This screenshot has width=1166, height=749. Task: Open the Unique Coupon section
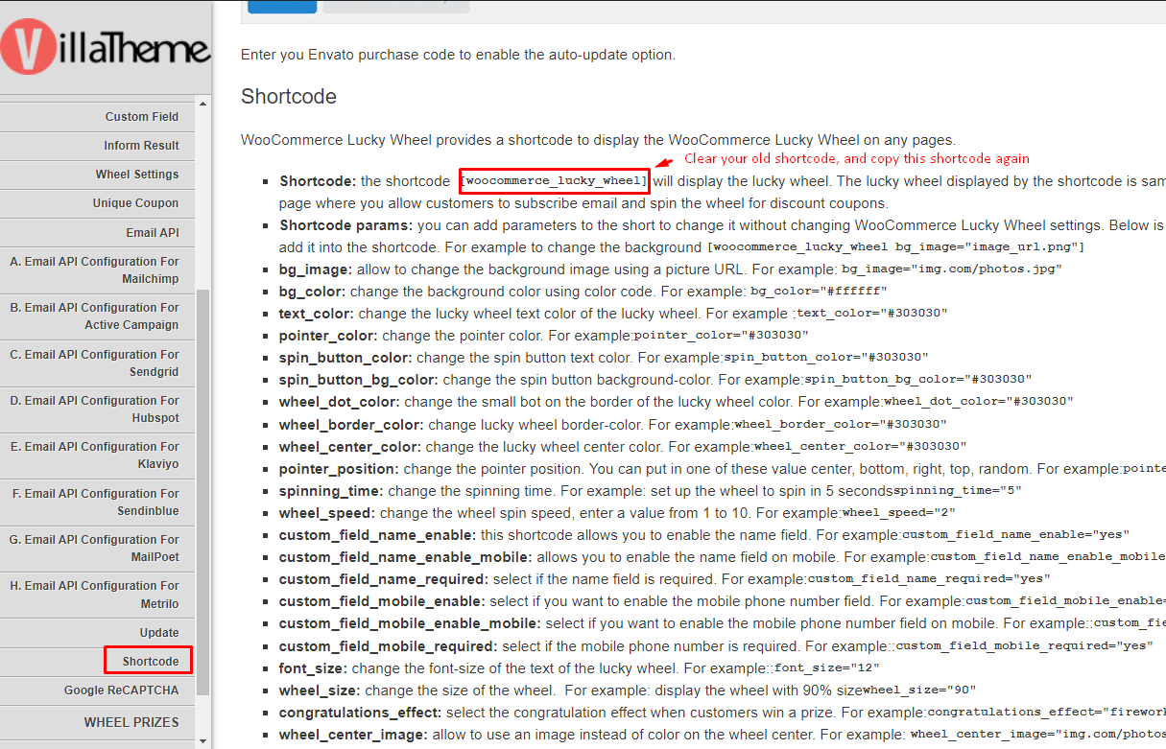tap(97, 203)
